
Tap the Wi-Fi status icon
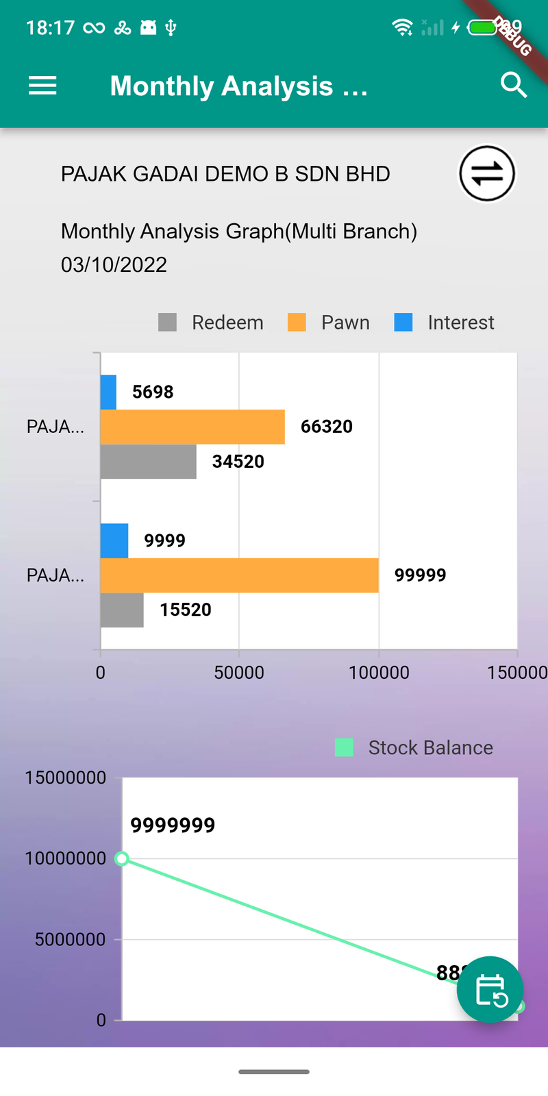click(x=402, y=27)
